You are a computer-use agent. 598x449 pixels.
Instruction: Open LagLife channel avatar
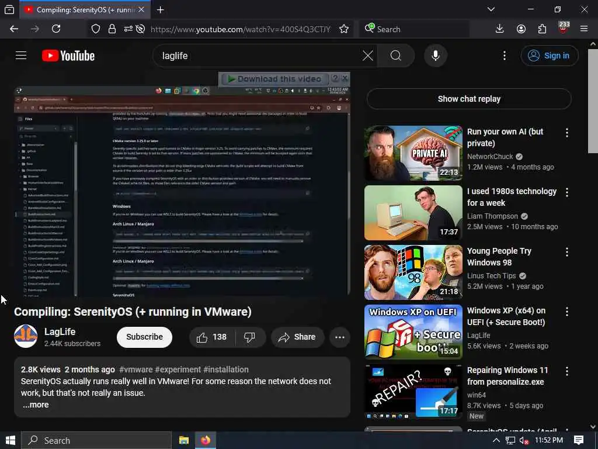click(26, 336)
